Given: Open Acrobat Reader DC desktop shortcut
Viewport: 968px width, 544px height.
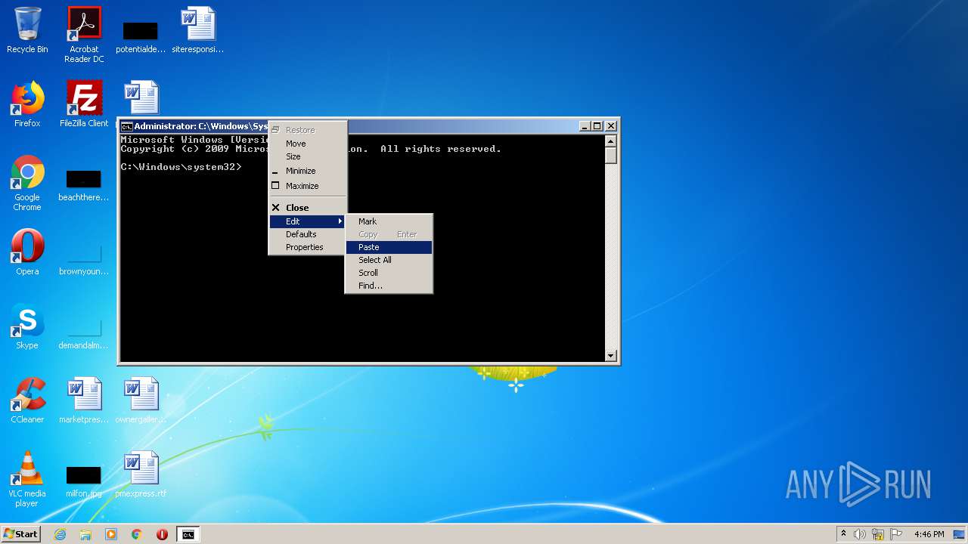Looking at the screenshot, I should tap(84, 35).
